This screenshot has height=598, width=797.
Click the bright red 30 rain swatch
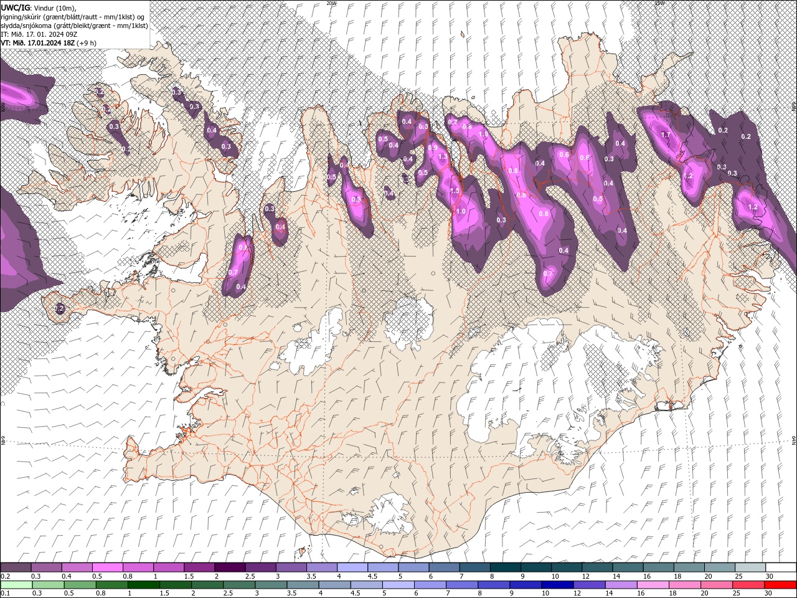click(x=780, y=585)
